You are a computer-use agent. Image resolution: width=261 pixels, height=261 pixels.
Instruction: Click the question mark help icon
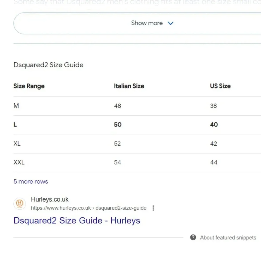point(193,237)
